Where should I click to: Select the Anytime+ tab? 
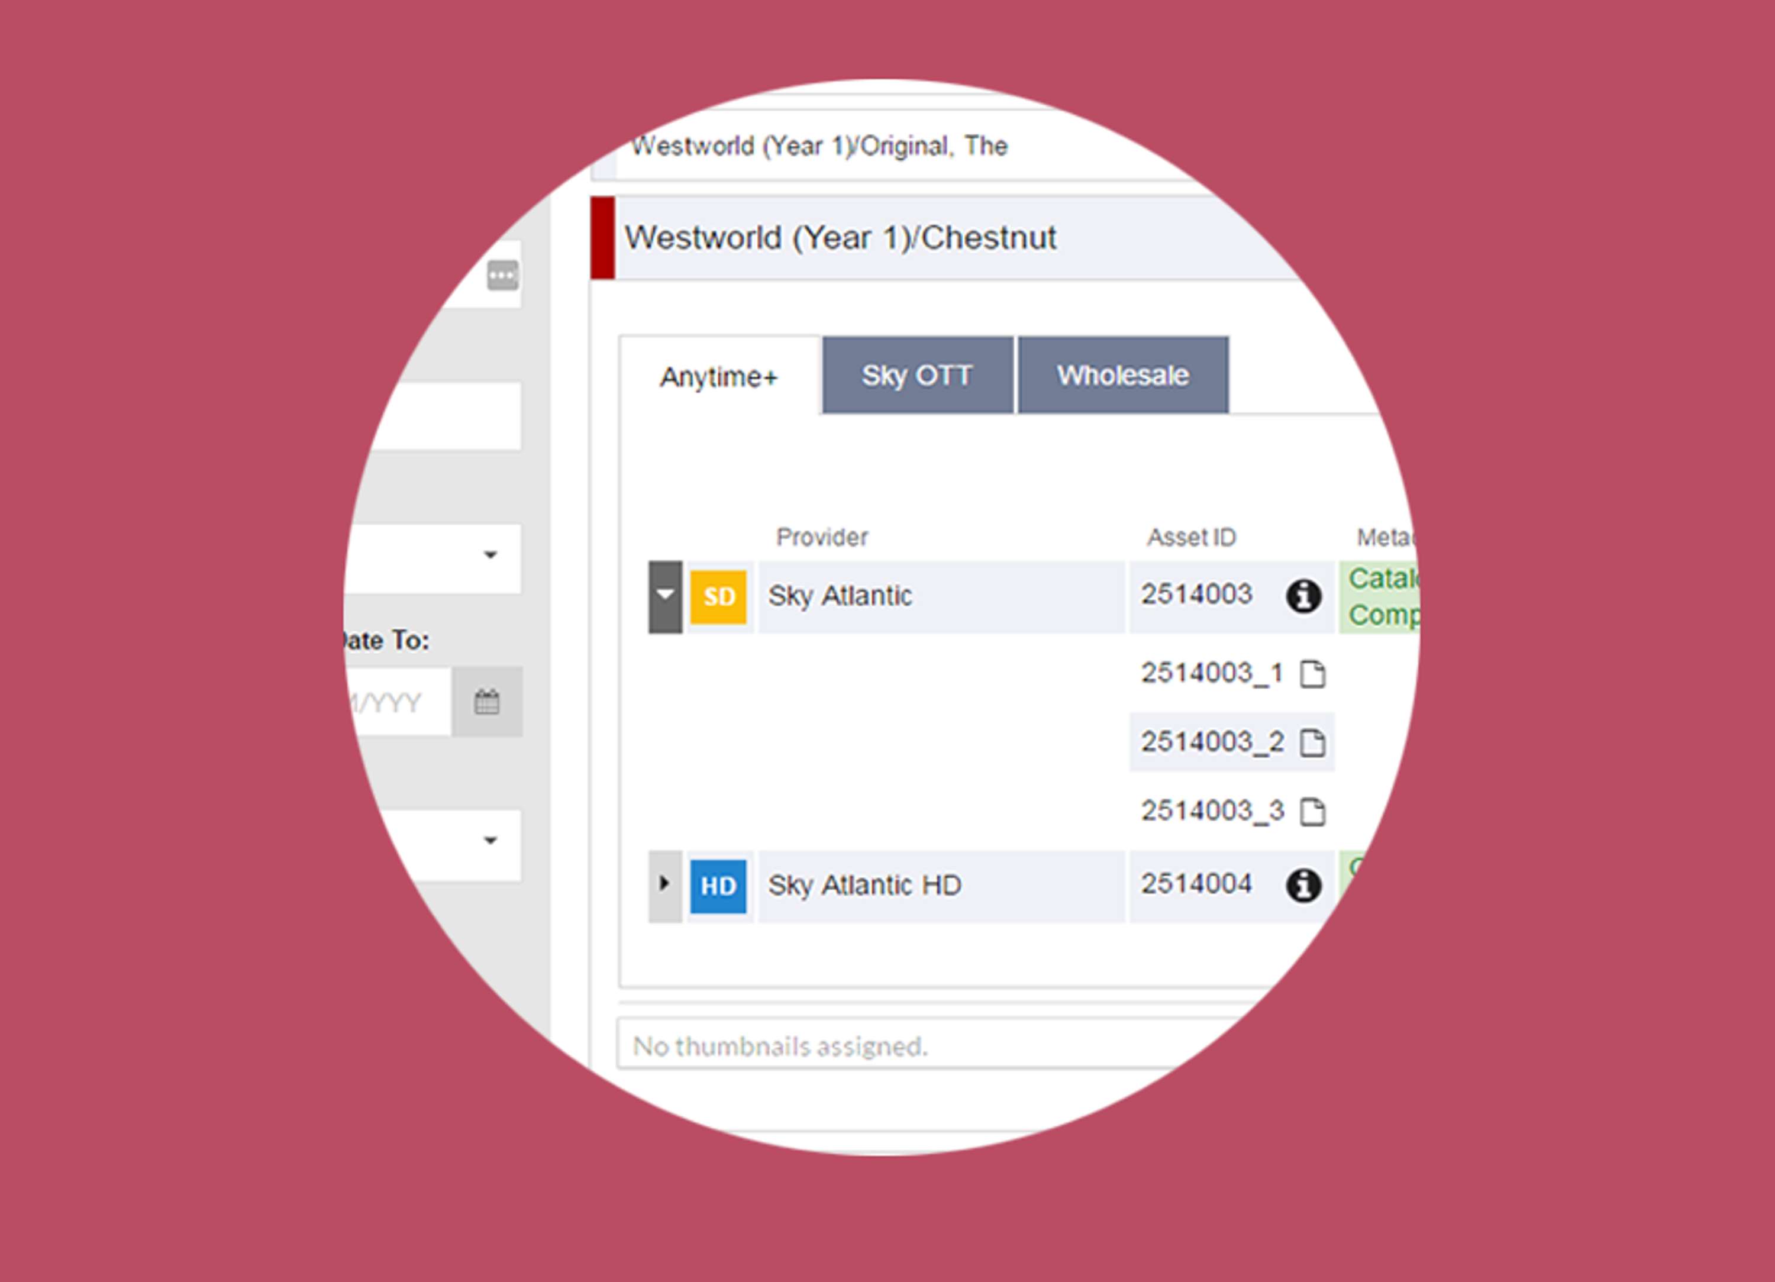(719, 376)
